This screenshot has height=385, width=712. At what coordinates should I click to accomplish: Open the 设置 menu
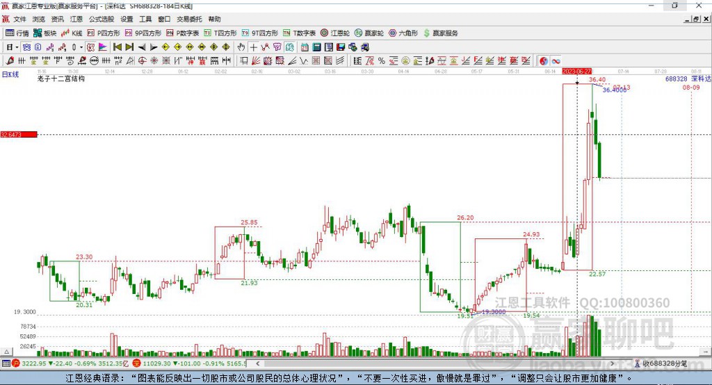pyautogui.click(x=127, y=19)
